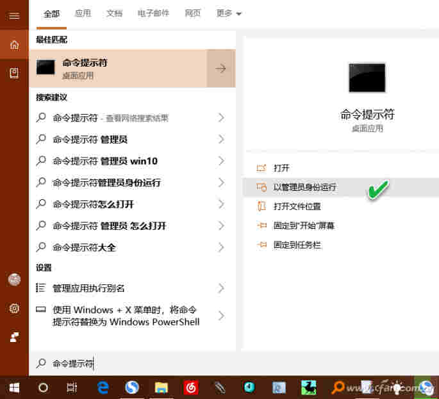Select suggestion 命令提示符 - 查看网络搜索结果
The width and height of the screenshot is (439, 399).
pyautogui.click(x=111, y=118)
